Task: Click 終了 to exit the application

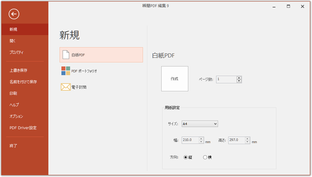Action: pos(25,146)
